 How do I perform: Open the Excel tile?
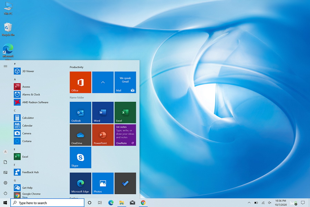coord(125,112)
